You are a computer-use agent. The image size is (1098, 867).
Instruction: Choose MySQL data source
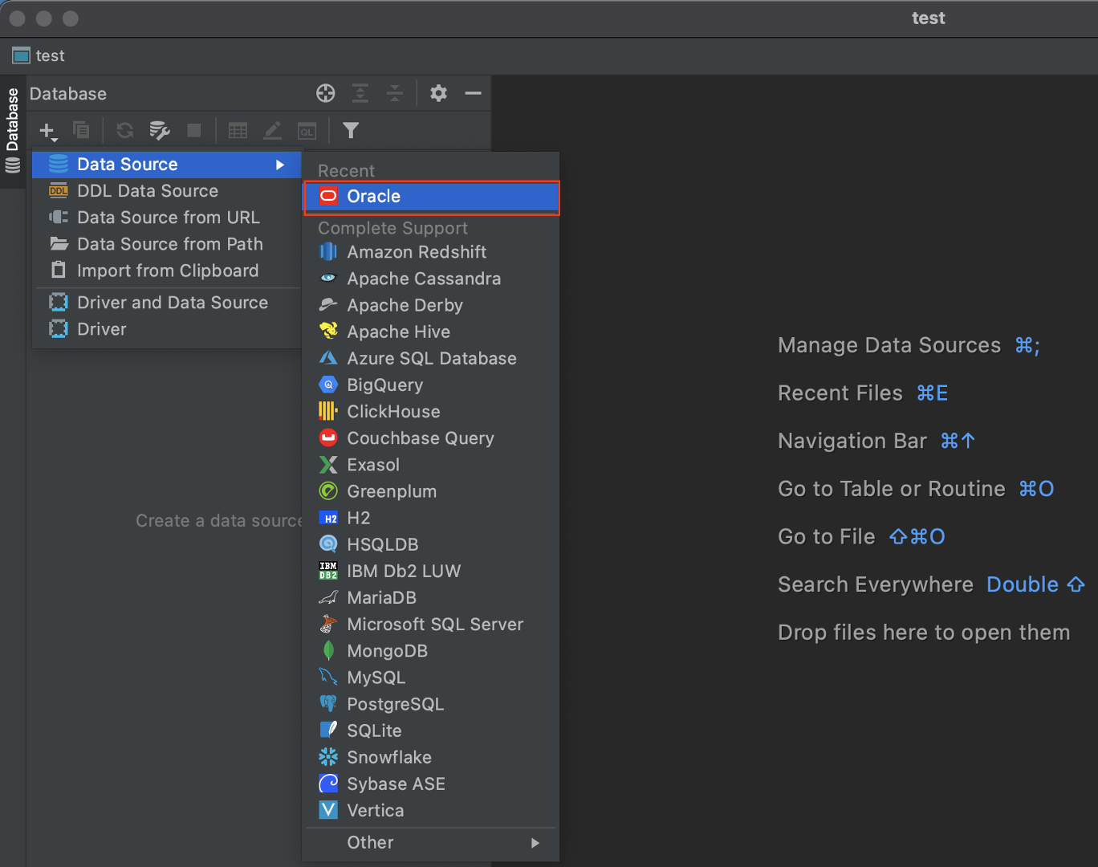coord(431,677)
